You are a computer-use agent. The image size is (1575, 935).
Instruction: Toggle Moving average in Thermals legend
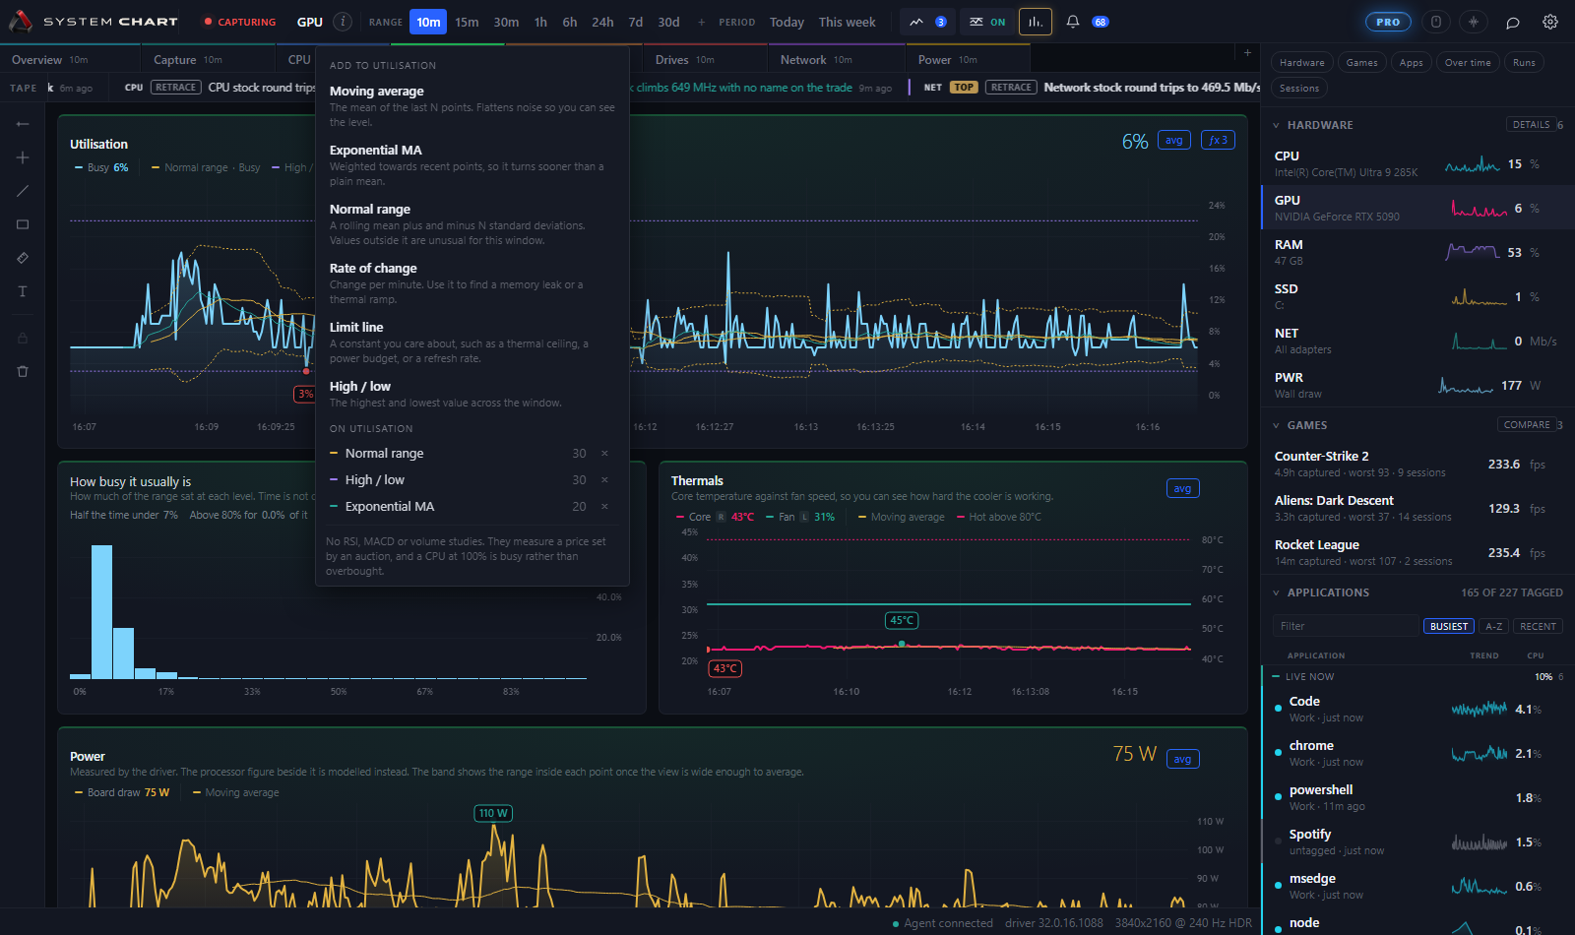point(901,517)
